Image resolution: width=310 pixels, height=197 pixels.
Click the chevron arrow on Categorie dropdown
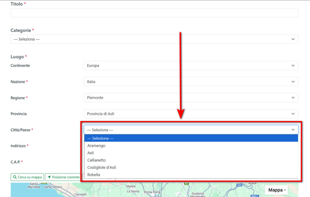pyautogui.click(x=293, y=39)
